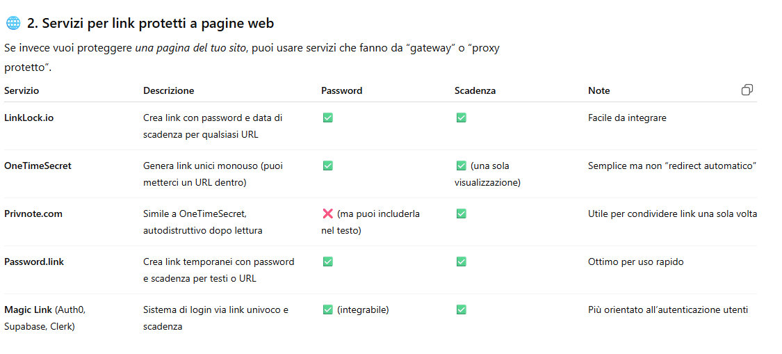
Task: Click the Password.link service name
Action: [x=34, y=262]
